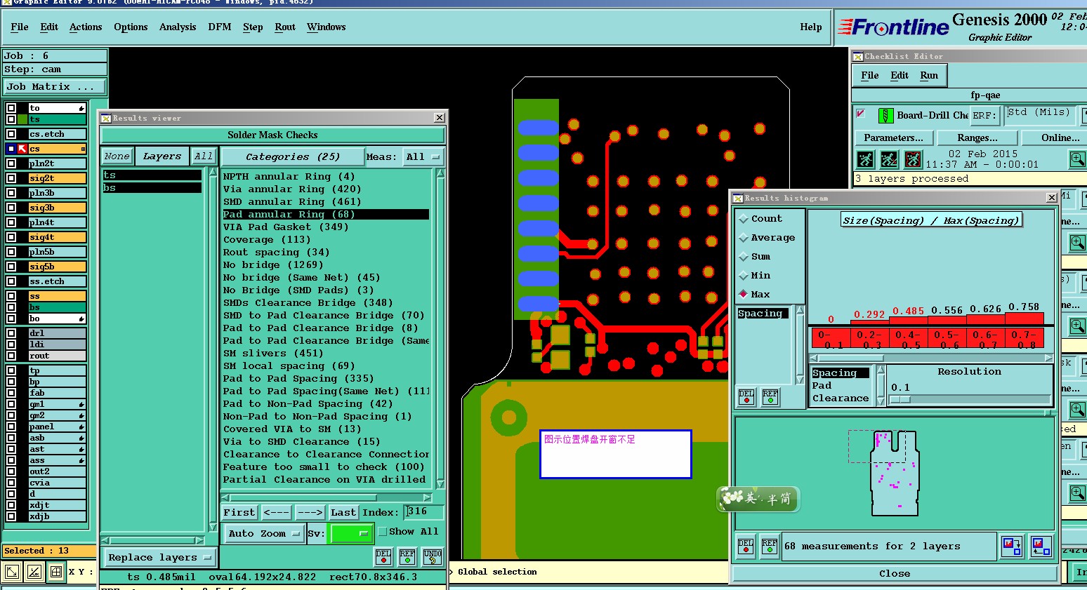
Task: Open the Help menu
Action: (x=811, y=27)
